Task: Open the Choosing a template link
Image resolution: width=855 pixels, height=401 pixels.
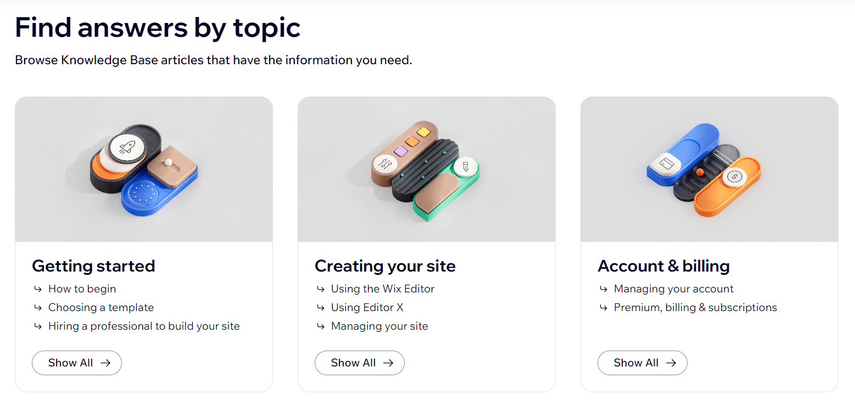Action: 101,307
